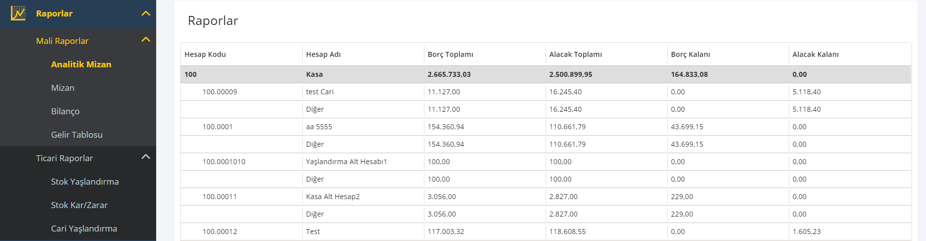Click the Hesap Adı column header
Image resolution: width=926 pixels, height=241 pixels.
[323, 54]
